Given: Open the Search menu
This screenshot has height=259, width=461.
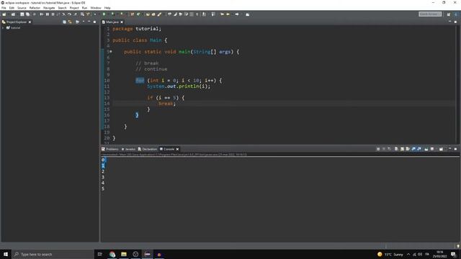Looking at the screenshot, I should (x=62, y=8).
